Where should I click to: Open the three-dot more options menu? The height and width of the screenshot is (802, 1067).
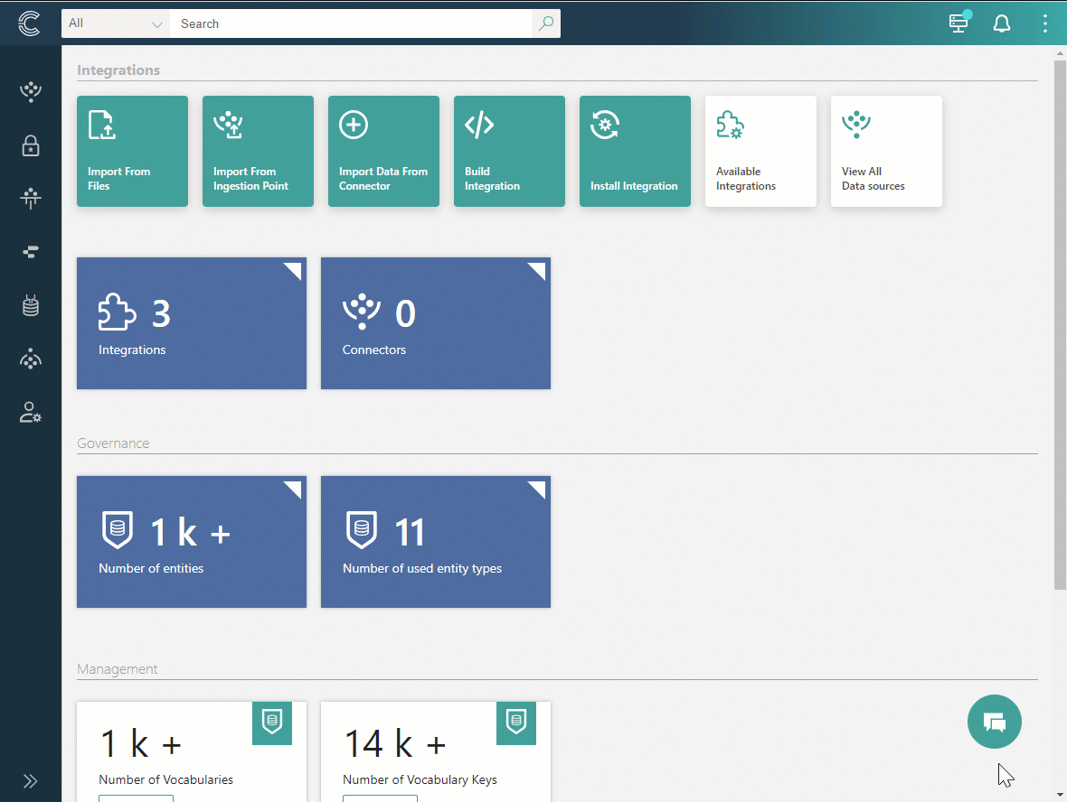point(1045,24)
